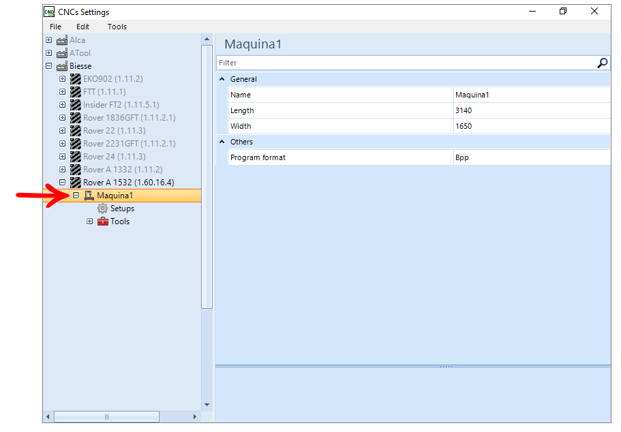Collapse the General properties section

222,79
